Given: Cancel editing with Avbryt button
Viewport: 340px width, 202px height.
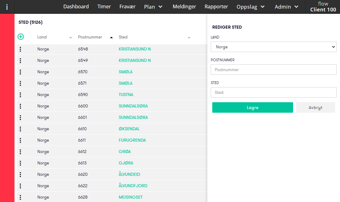Looking at the screenshot, I should [316, 107].
